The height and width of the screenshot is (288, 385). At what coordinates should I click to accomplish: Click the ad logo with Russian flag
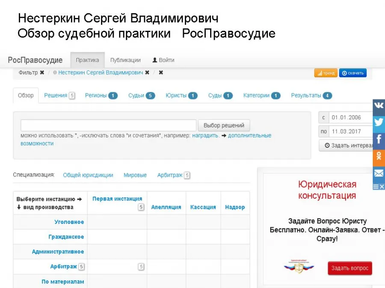tap(299, 266)
